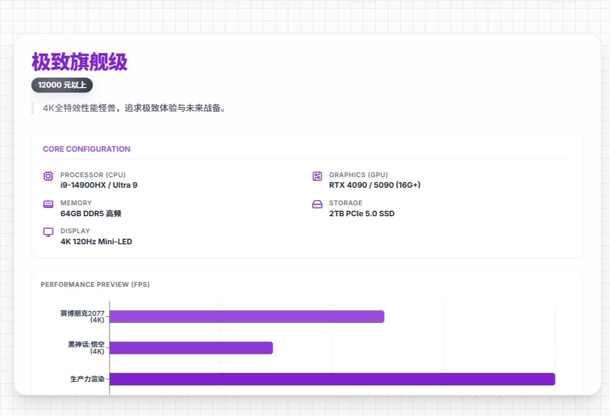The image size is (610, 416).
Task: Click the PERFORMANCE PREVIEW (FPS) title
Action: pyautogui.click(x=95, y=285)
